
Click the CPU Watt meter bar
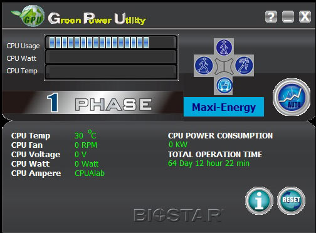coord(111,57)
